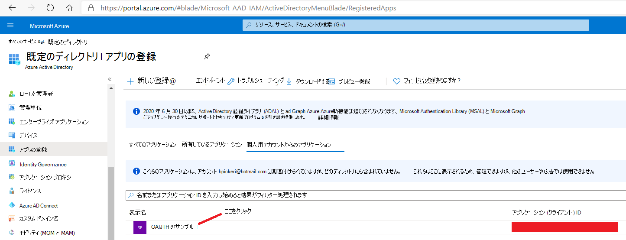This screenshot has width=626, height=240.
Task: Click the sidebar scroll-up arrow
Action: pyautogui.click(x=111, y=88)
